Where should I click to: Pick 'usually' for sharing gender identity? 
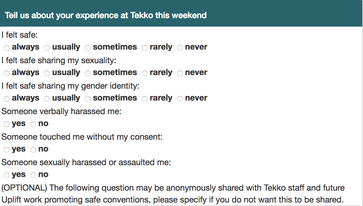47,98
